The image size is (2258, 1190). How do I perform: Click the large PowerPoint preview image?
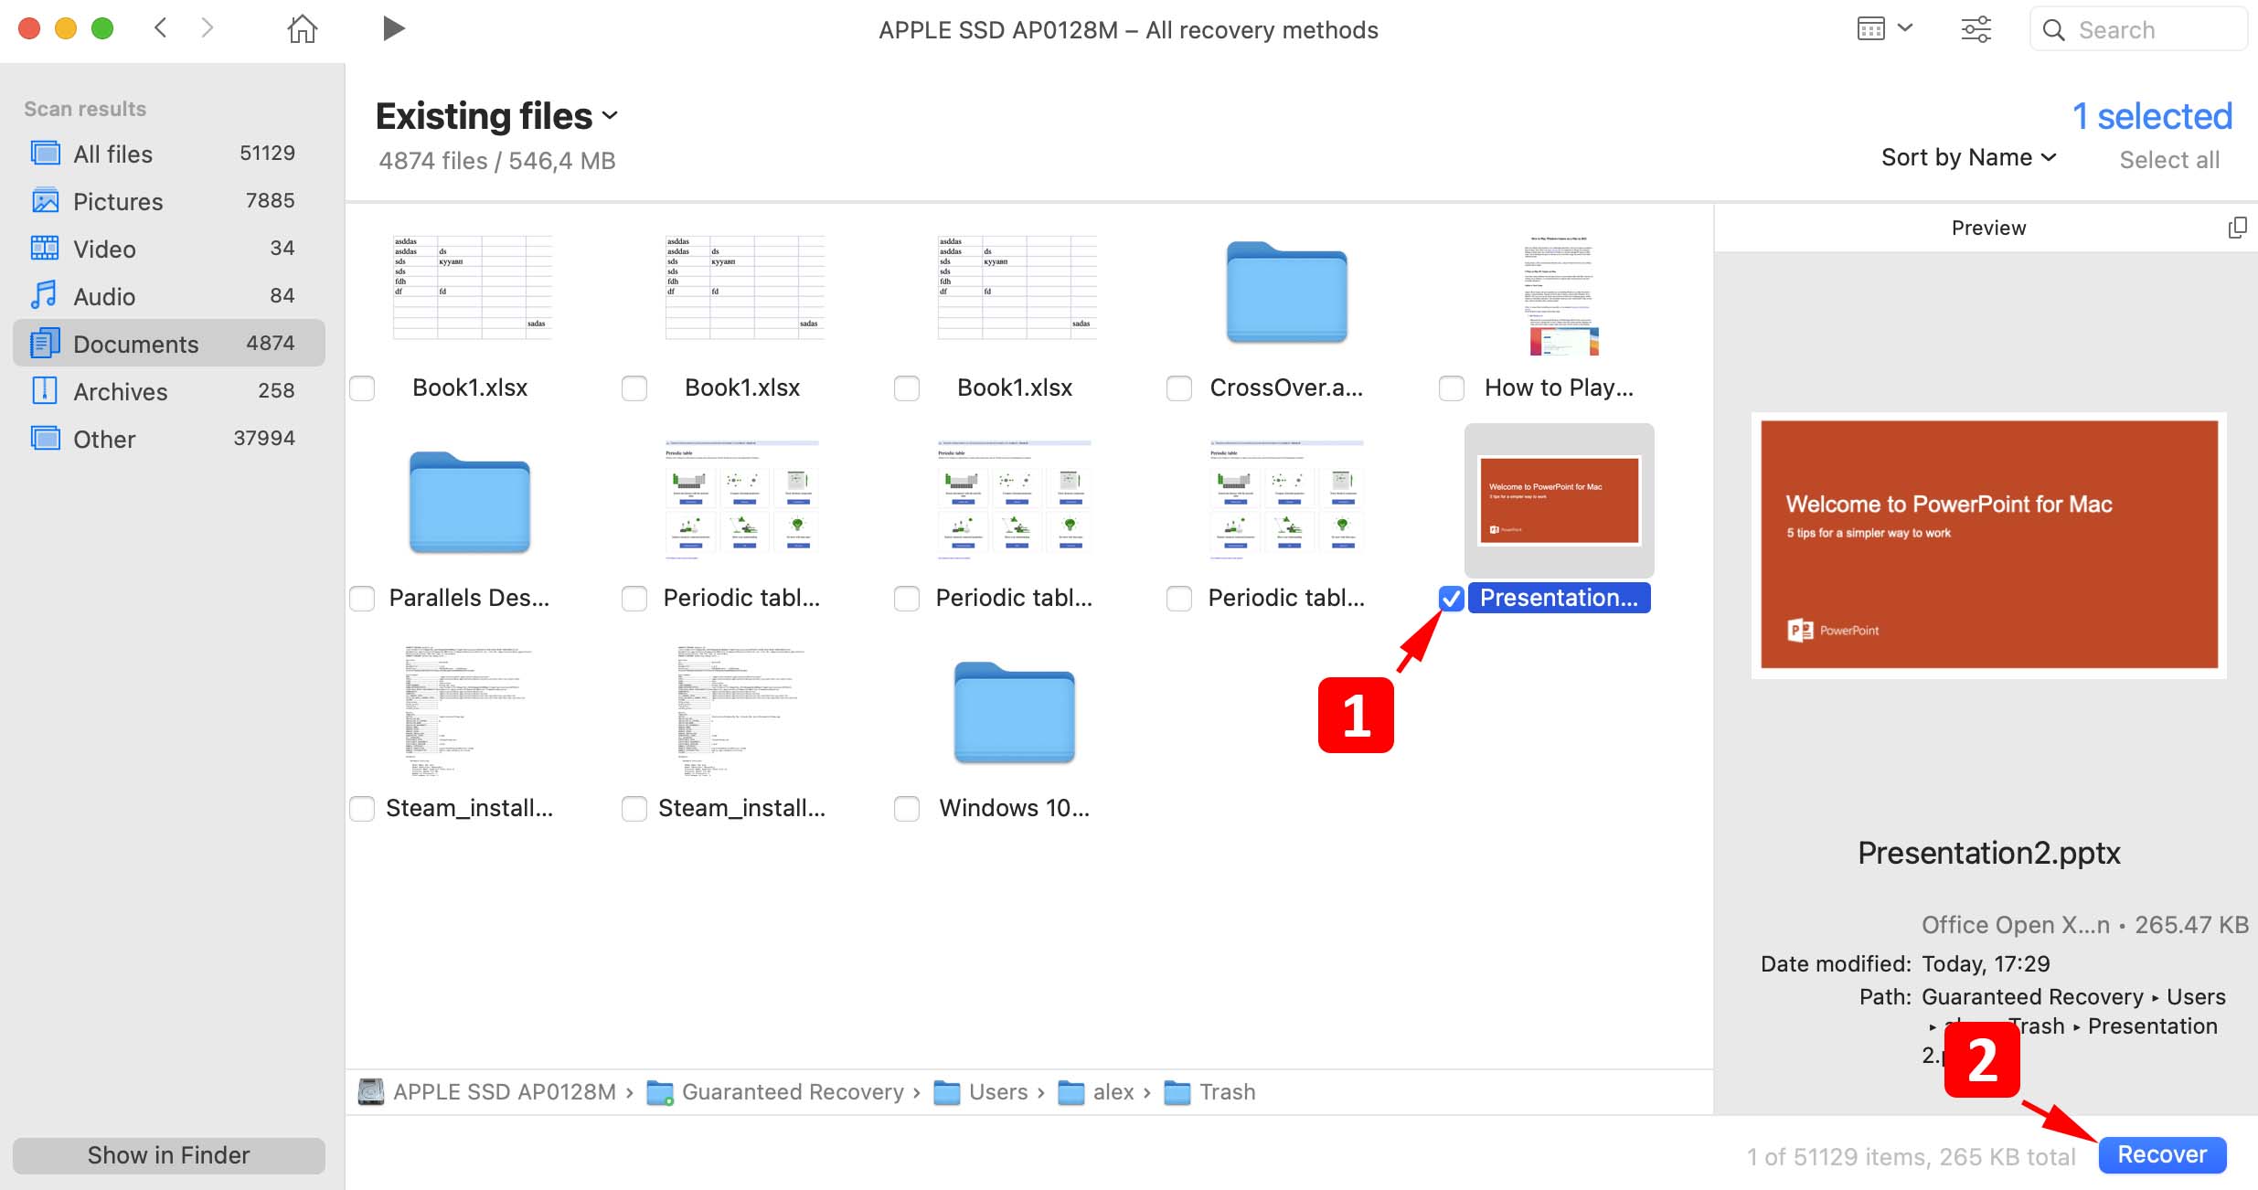coord(1989,545)
